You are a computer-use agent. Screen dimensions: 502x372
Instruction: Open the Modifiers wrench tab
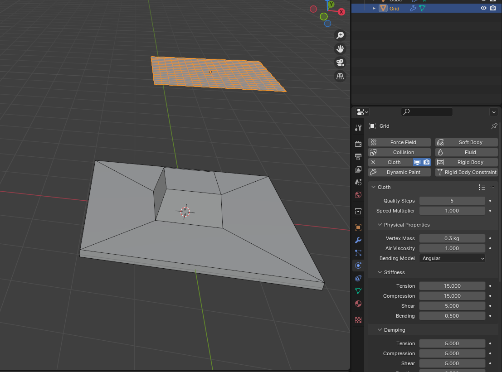[358, 240]
